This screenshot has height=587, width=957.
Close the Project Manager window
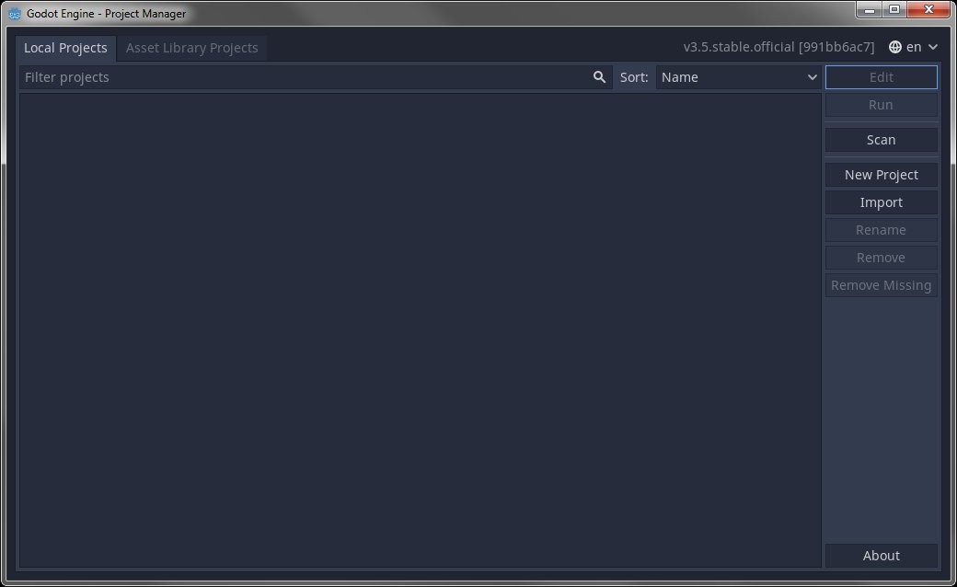[928, 9]
